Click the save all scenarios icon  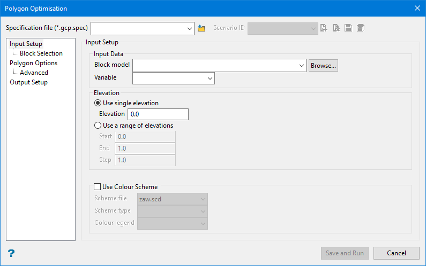361,28
